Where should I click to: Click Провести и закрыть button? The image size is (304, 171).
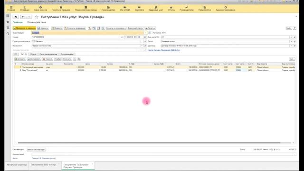[24, 28]
